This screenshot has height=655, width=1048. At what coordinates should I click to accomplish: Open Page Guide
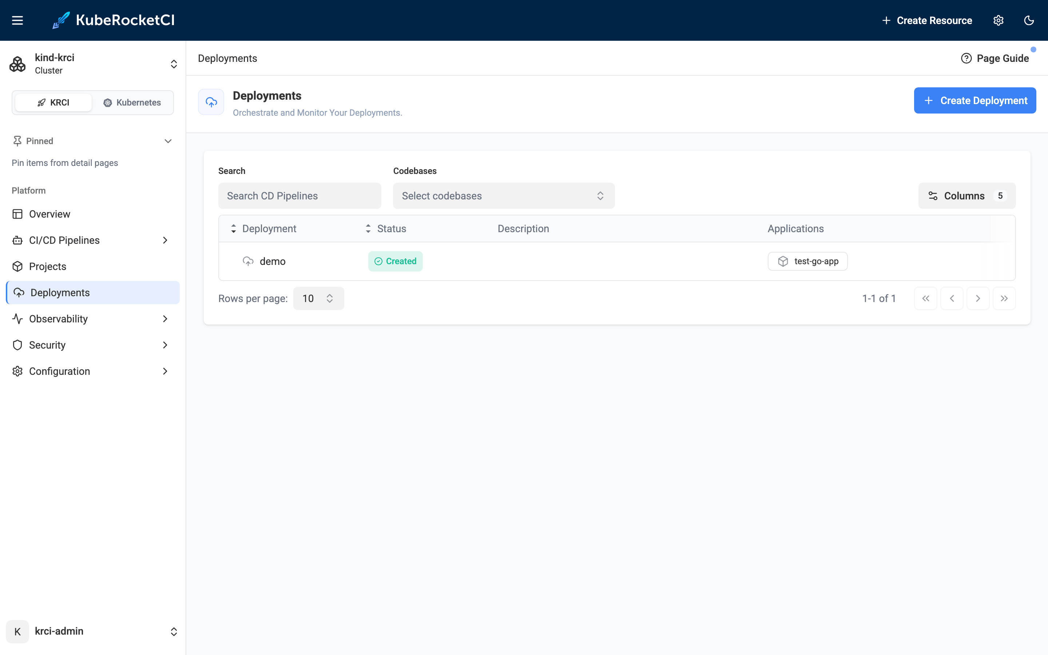click(x=995, y=58)
